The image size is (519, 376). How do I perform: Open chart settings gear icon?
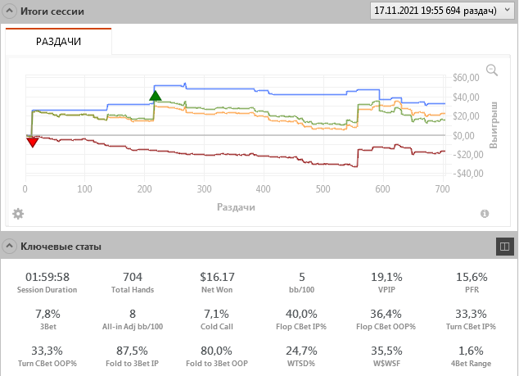(18, 214)
